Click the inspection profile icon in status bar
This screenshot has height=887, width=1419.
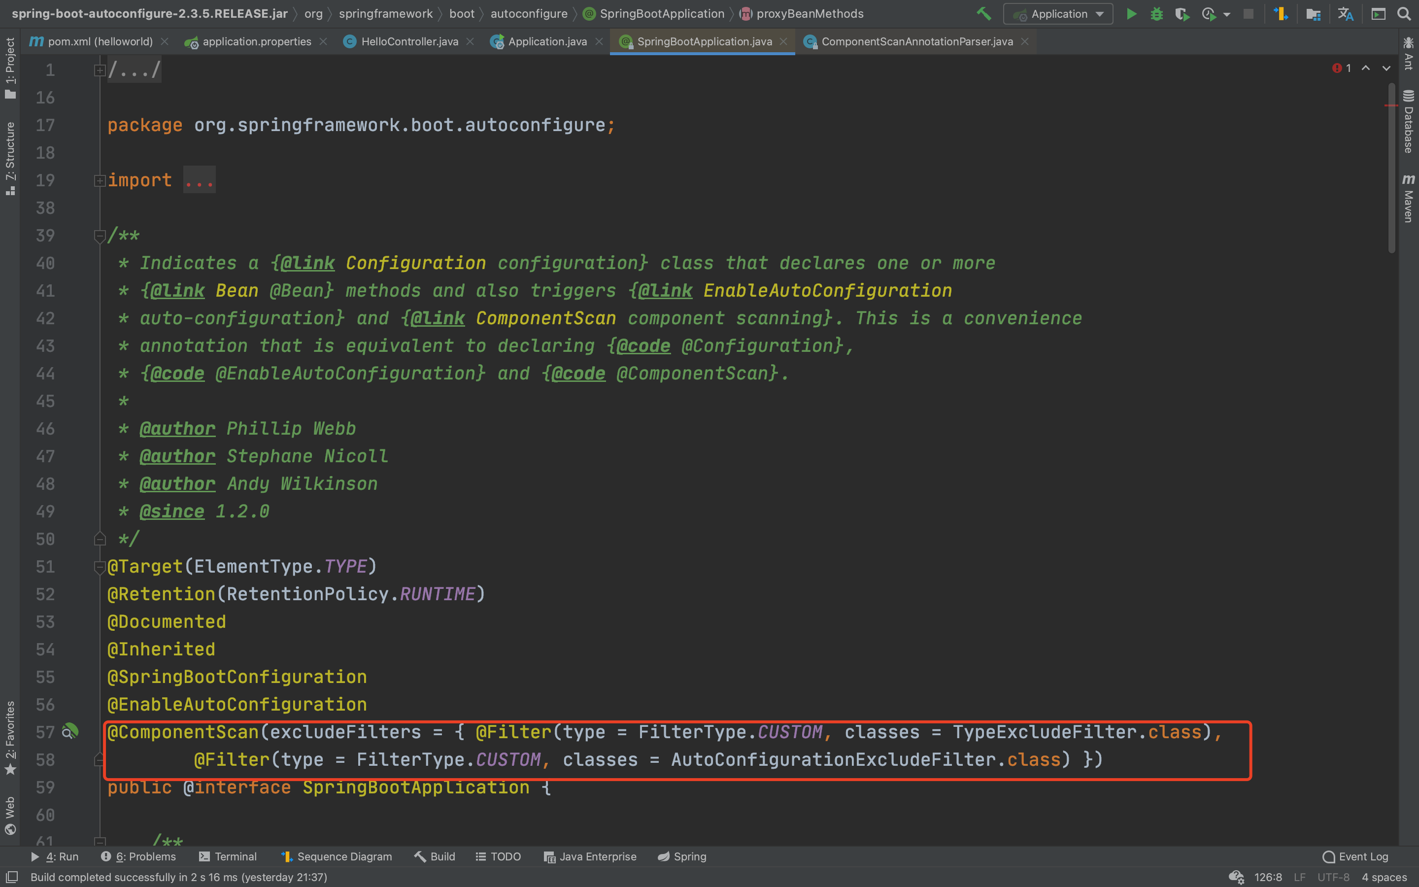[x=1236, y=877]
